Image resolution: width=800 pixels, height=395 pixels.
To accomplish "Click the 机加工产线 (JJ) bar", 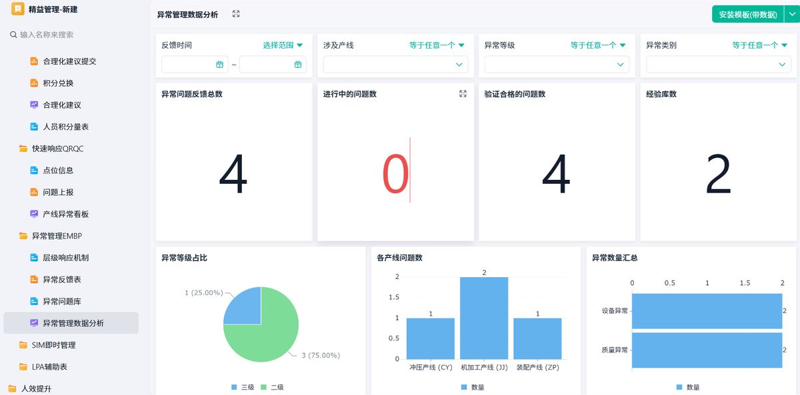I will point(484,318).
